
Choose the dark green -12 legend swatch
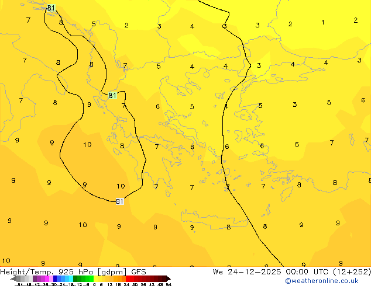click(75, 278)
